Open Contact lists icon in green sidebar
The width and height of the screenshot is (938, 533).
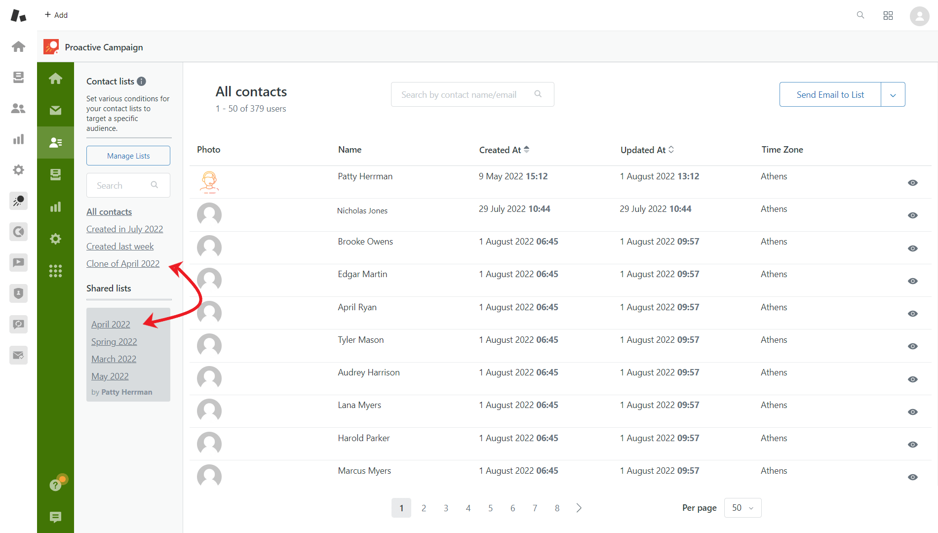pos(55,142)
